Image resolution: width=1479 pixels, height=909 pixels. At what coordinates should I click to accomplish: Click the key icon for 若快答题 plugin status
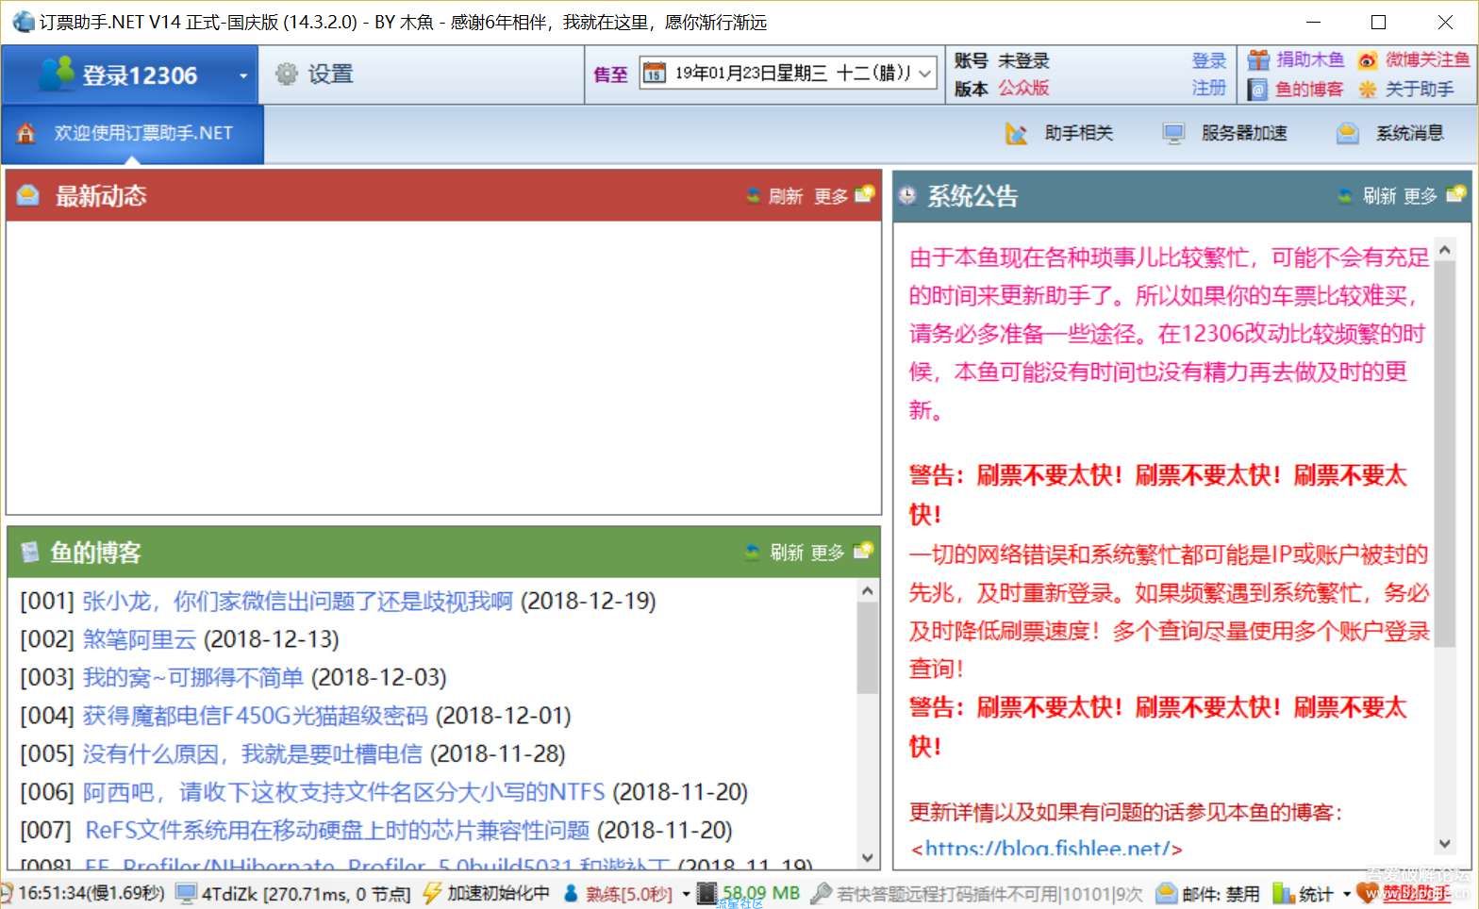coord(822,893)
